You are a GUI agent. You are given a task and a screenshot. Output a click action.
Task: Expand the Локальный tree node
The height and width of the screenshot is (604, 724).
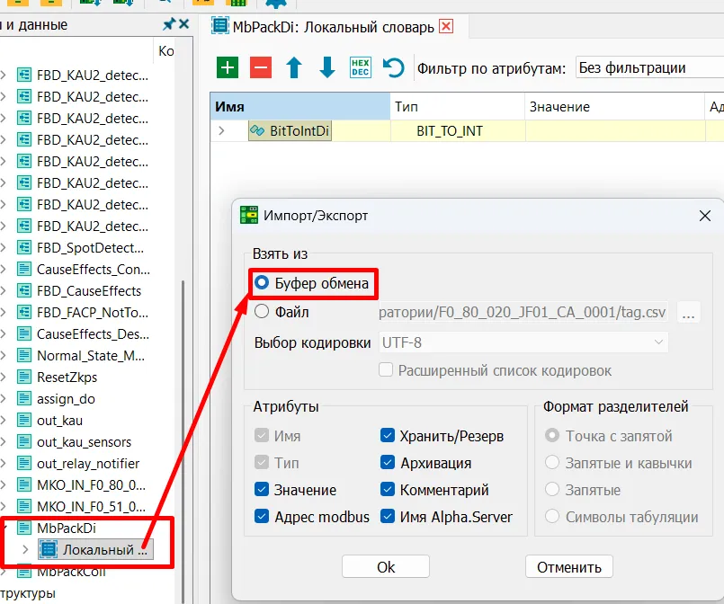25,549
